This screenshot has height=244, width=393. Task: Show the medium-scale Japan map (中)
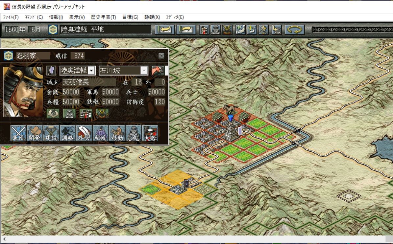240,30
